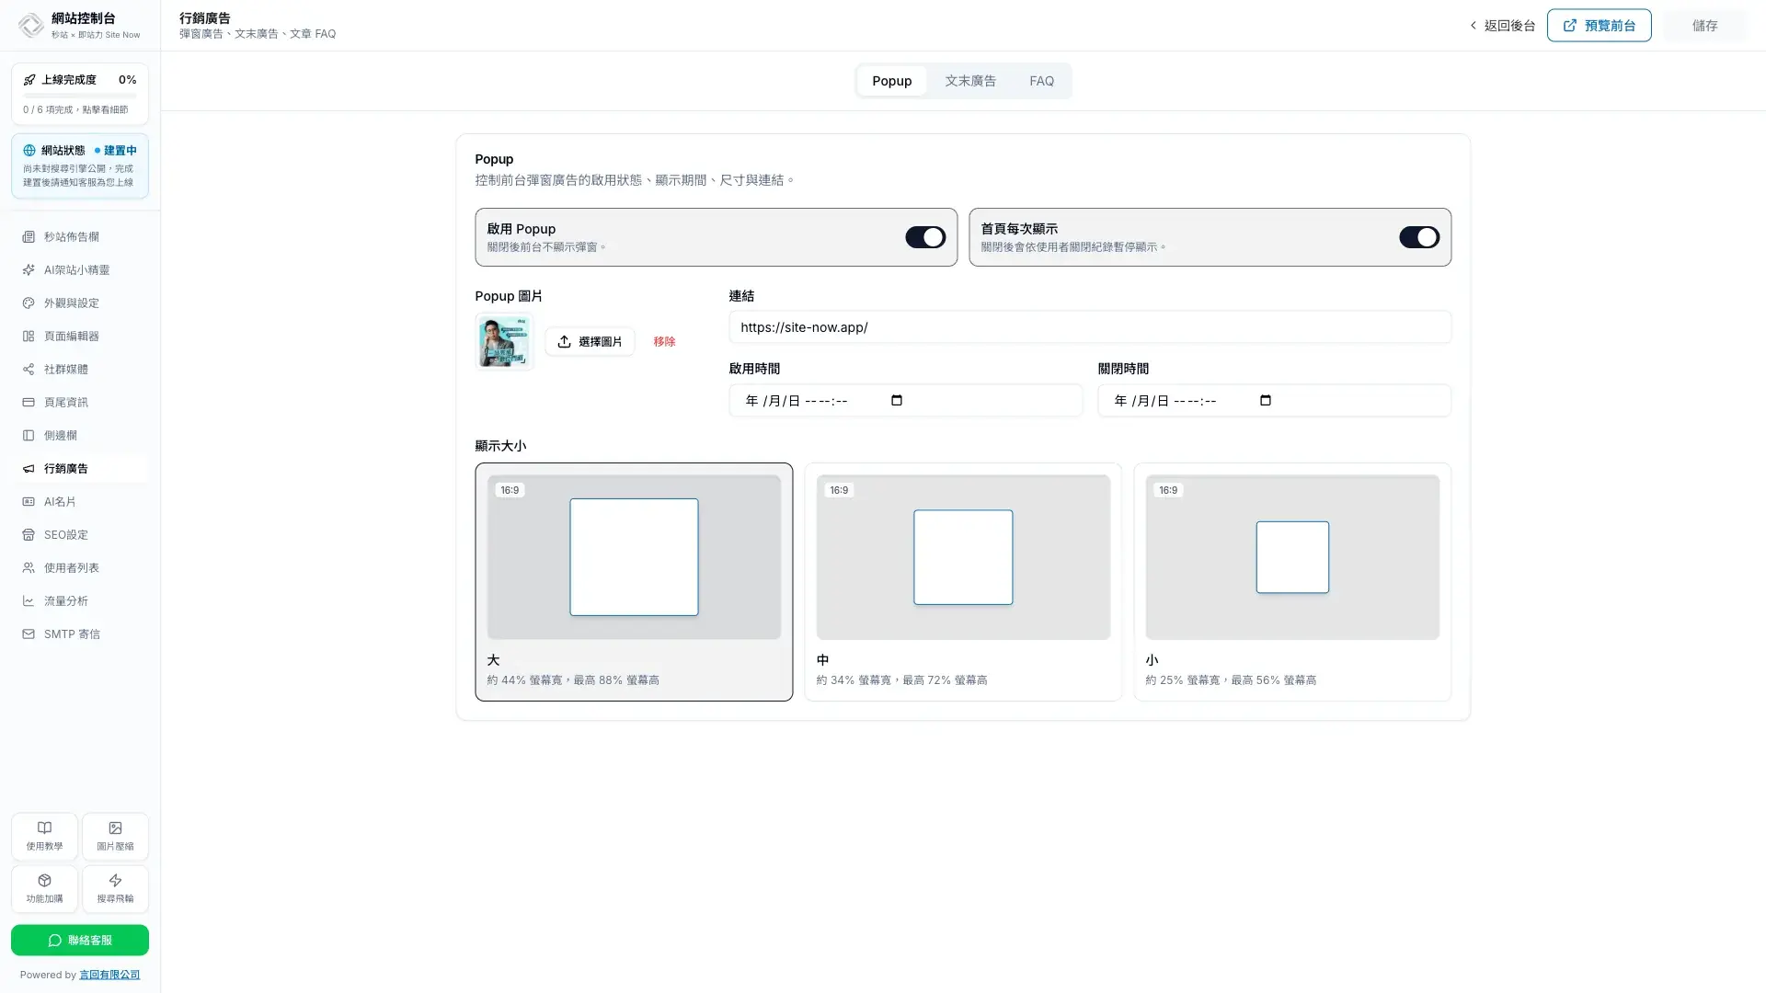The width and height of the screenshot is (1766, 993).
Task: Click the users icon for 使用者列表
Action: (x=29, y=568)
